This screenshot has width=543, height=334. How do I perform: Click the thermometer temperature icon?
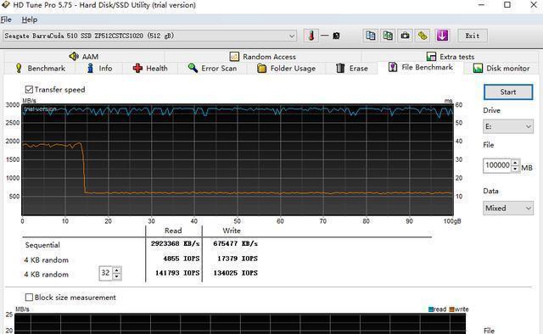(311, 36)
